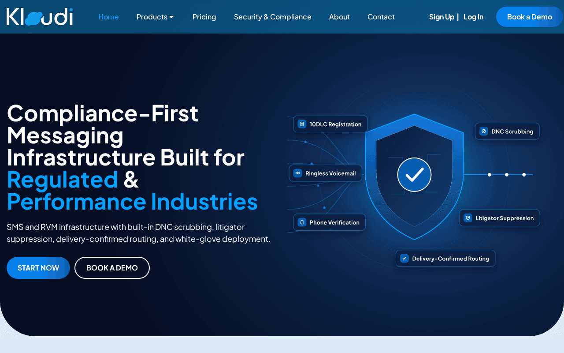Navigate to the About page
This screenshot has height=353, width=564.
point(339,17)
